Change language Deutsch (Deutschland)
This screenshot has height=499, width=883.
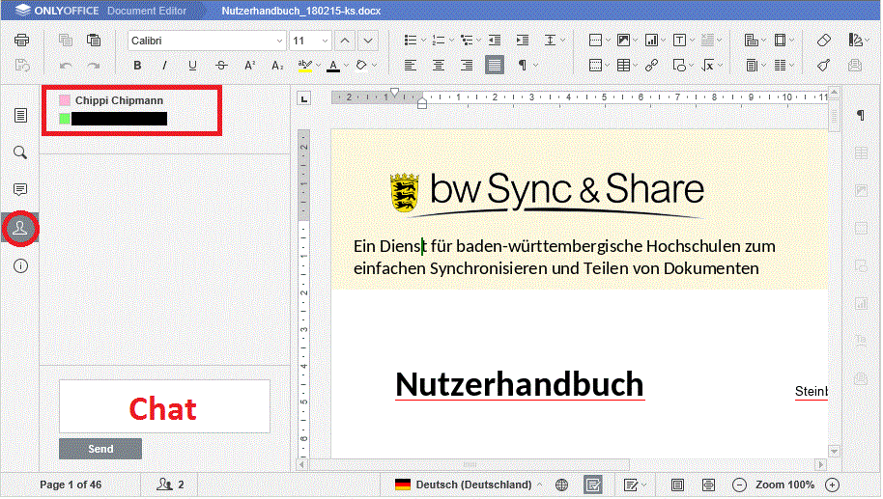coord(468,485)
